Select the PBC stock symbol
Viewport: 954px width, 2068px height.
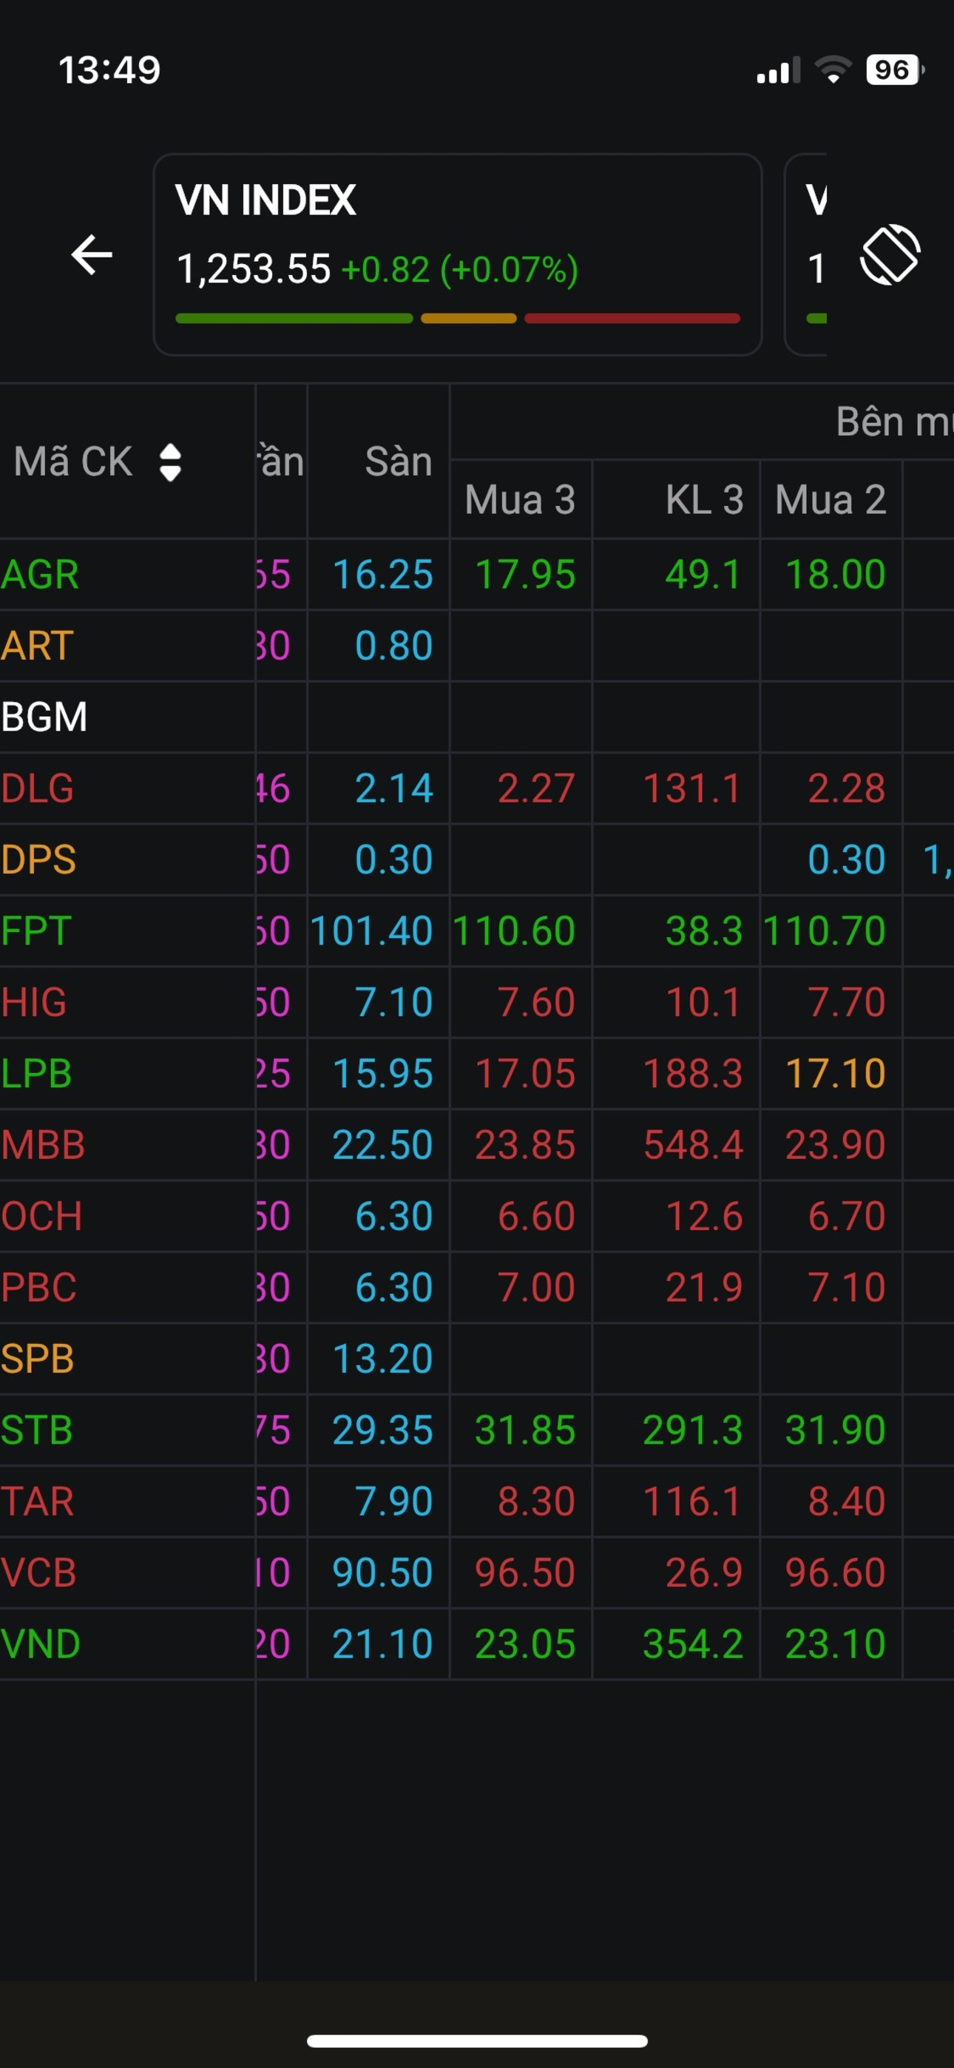38,1288
